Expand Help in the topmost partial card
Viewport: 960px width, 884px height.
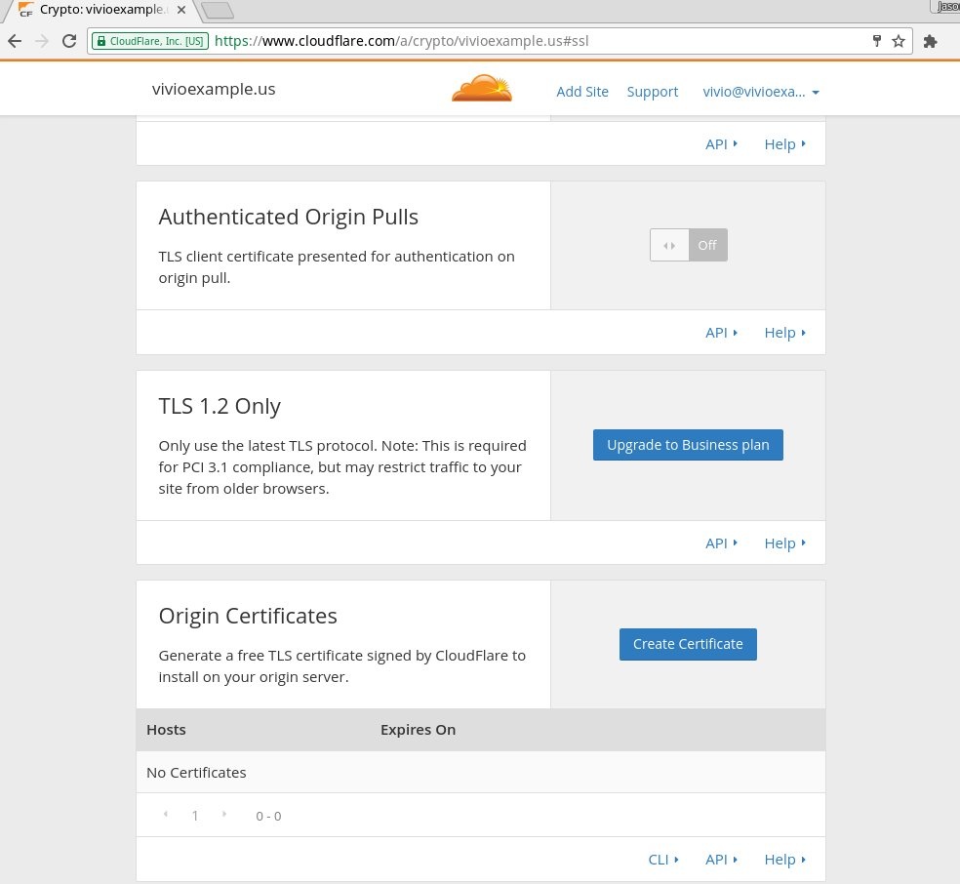pos(785,143)
